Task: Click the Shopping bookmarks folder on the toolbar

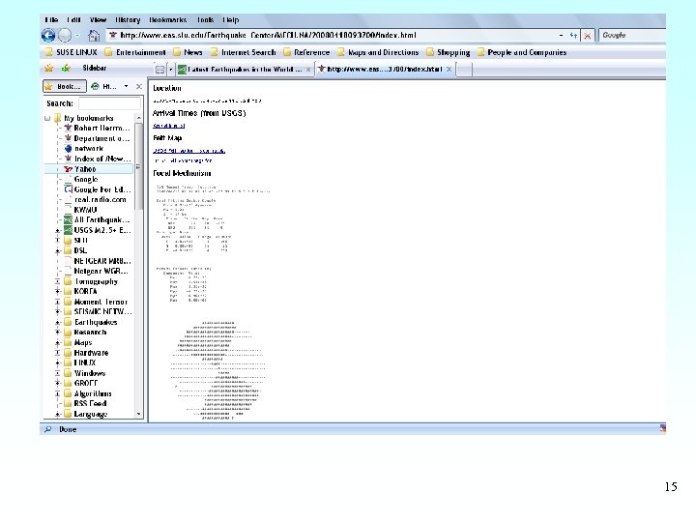Action: point(452,52)
